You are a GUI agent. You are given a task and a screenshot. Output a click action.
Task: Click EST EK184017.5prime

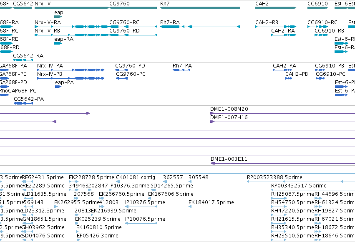pos(190,207)
